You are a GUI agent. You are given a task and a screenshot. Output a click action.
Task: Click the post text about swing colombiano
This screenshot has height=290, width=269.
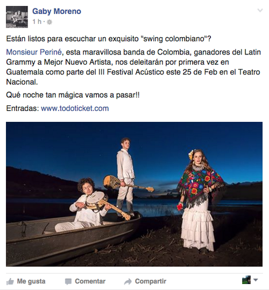pyautogui.click(x=109, y=39)
